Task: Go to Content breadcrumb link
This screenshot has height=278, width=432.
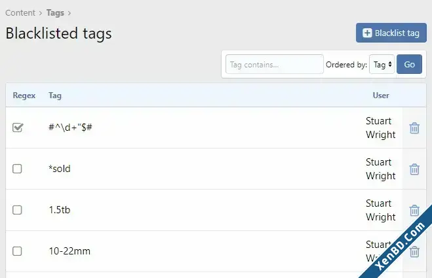Action: click(20, 13)
